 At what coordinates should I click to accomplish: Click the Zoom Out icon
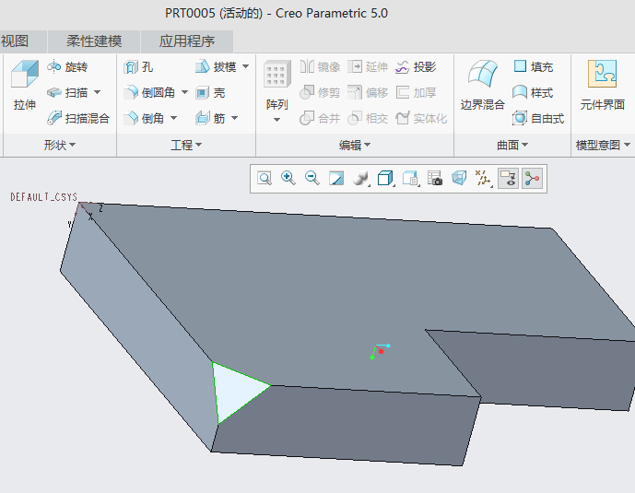pos(312,178)
